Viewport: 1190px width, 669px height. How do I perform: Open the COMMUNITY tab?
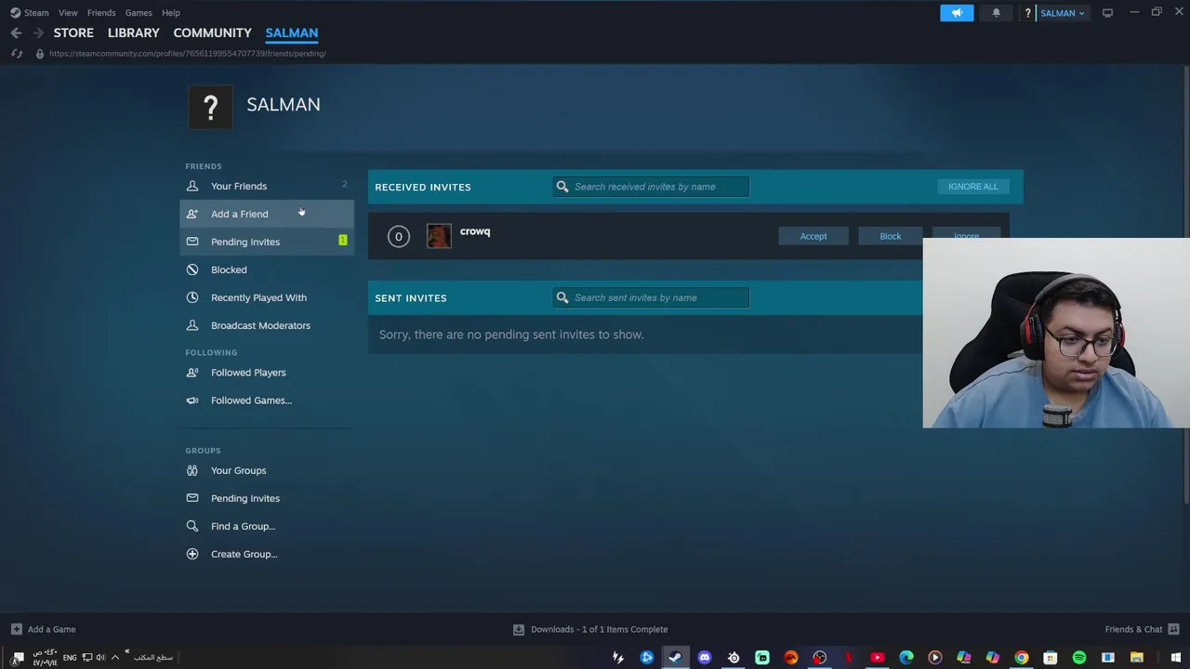point(212,33)
